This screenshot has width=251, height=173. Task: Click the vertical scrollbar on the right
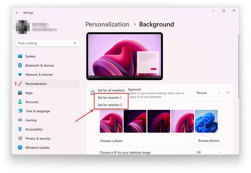point(238,67)
